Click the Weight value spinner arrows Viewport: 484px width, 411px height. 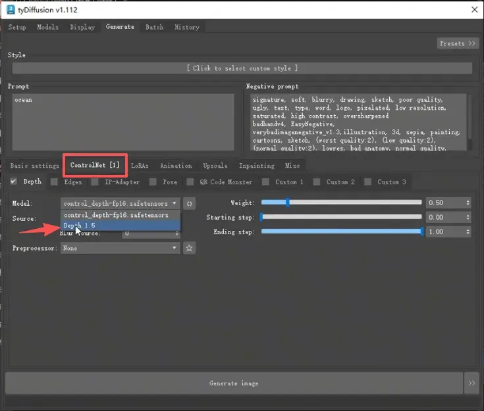click(x=468, y=203)
